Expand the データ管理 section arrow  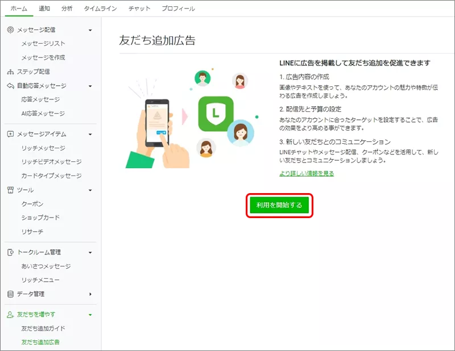90,294
